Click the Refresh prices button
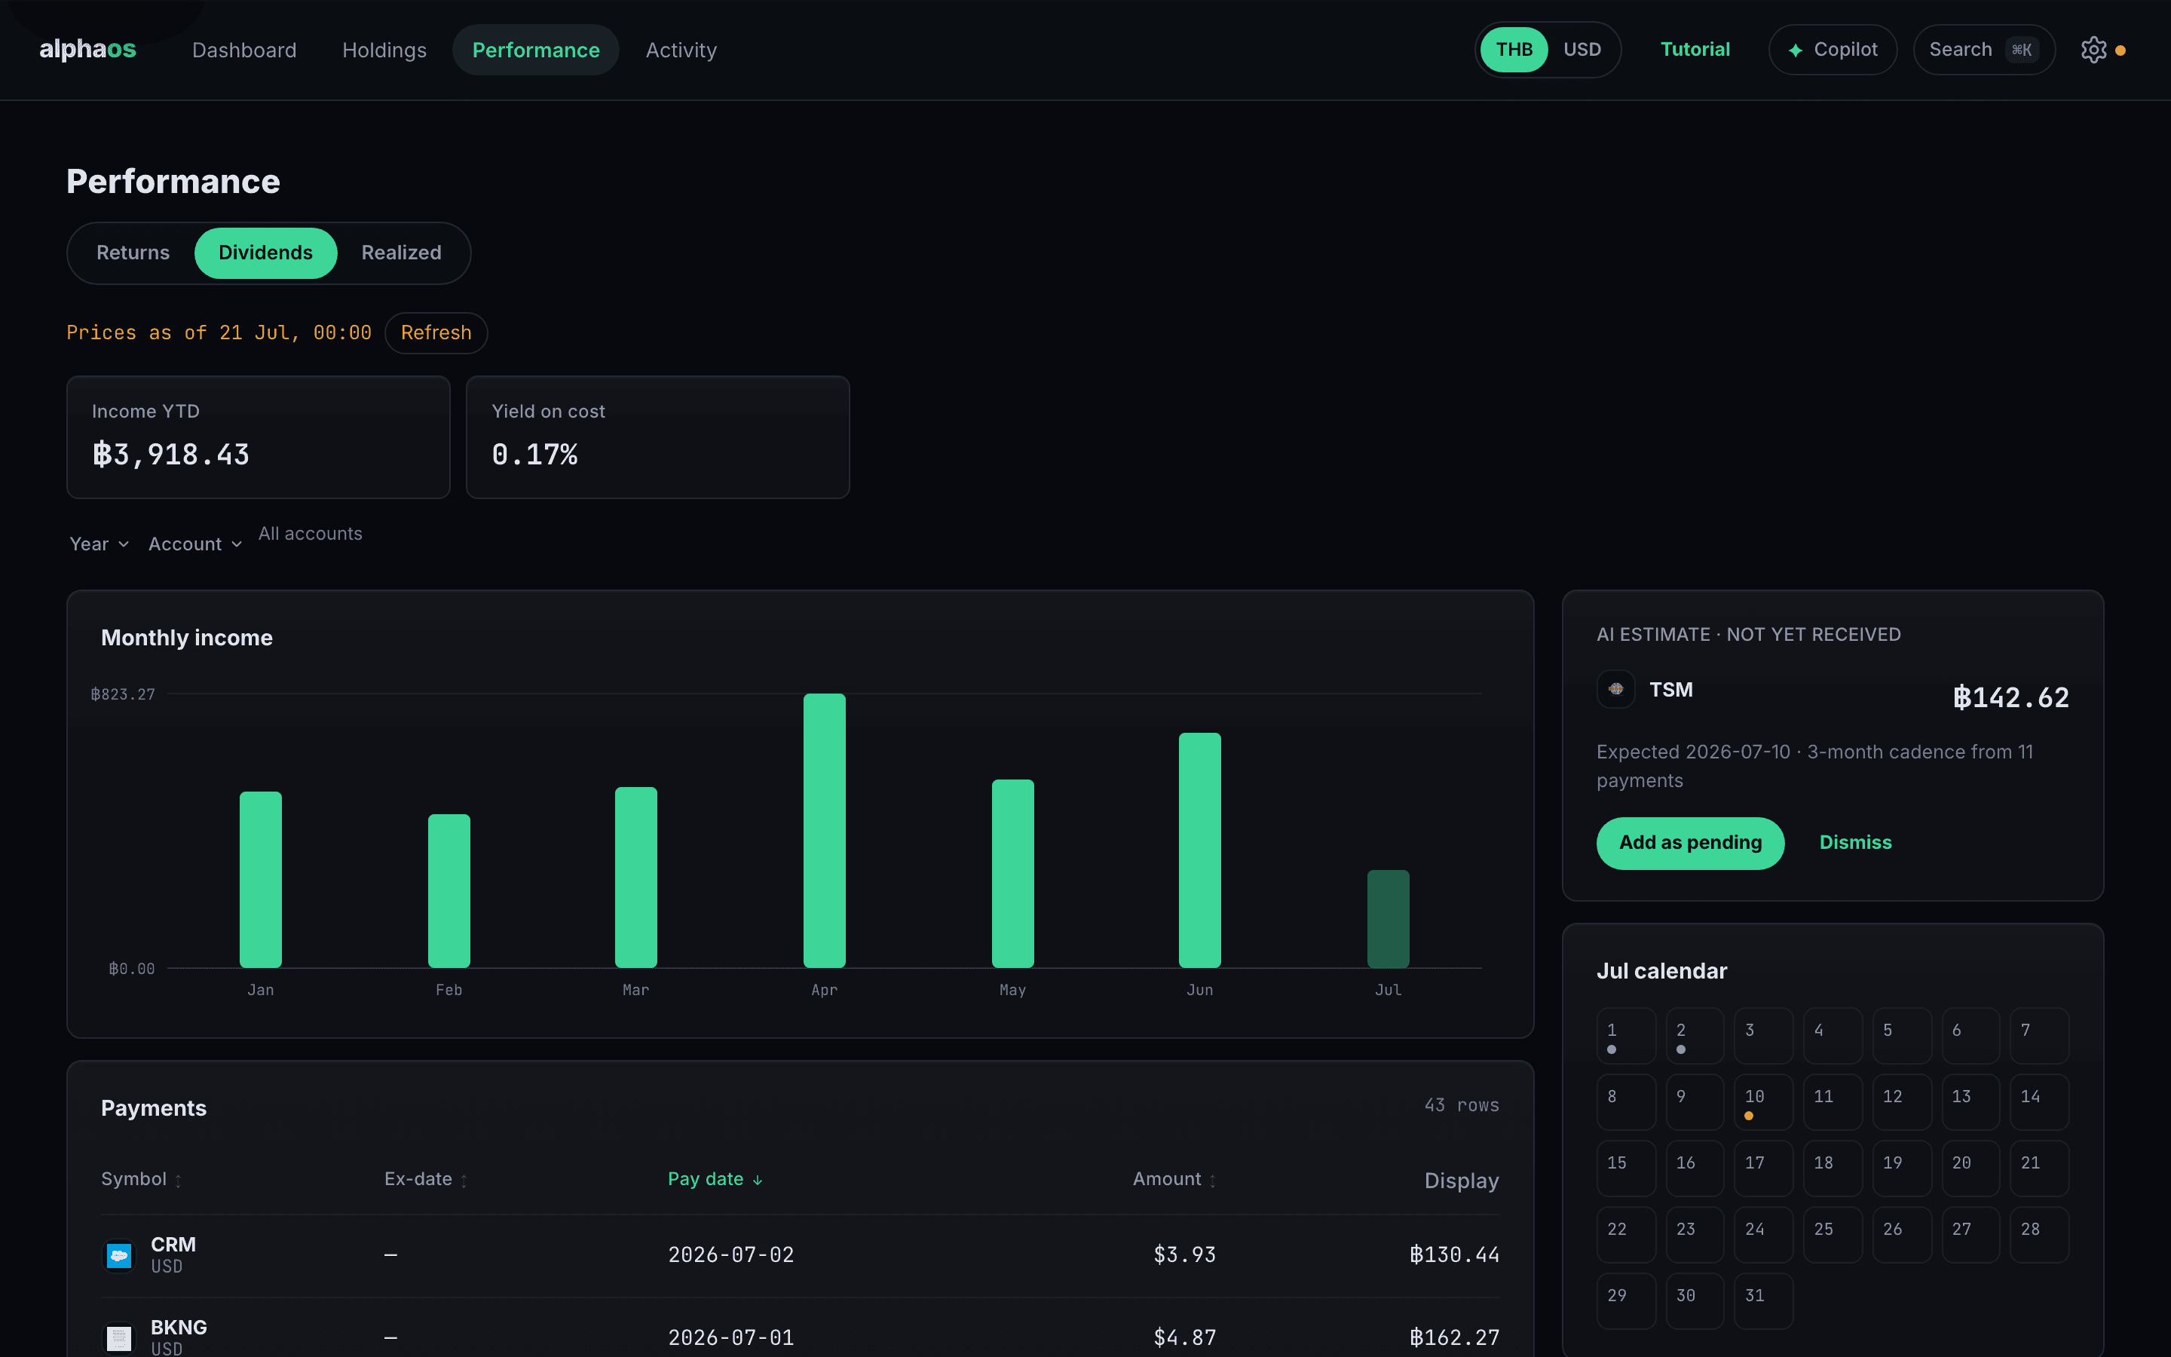The image size is (2171, 1357). (436, 333)
